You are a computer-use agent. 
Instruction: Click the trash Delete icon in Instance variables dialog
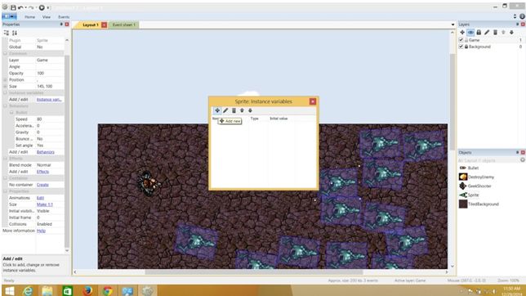pos(234,110)
